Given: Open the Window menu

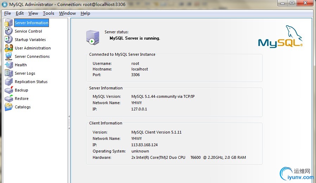Looking at the screenshot, I should [x=67, y=13].
